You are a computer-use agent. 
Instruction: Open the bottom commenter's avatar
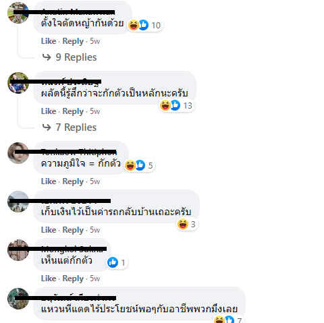(x=18, y=299)
